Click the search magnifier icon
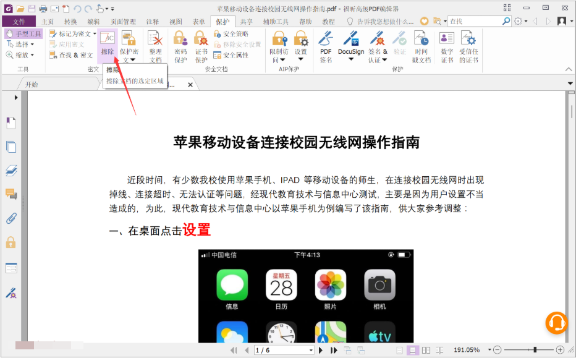576x358 pixels. (506, 21)
